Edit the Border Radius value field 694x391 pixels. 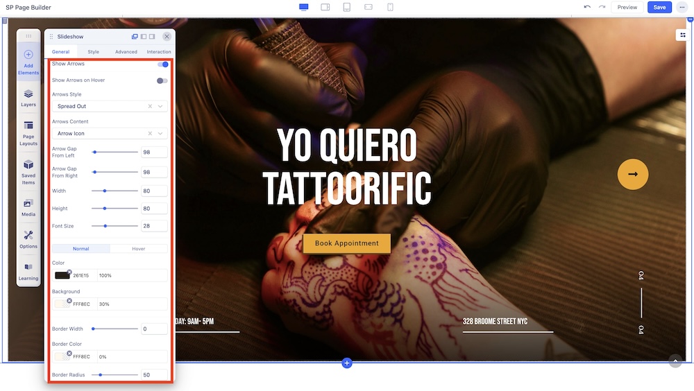tap(154, 374)
